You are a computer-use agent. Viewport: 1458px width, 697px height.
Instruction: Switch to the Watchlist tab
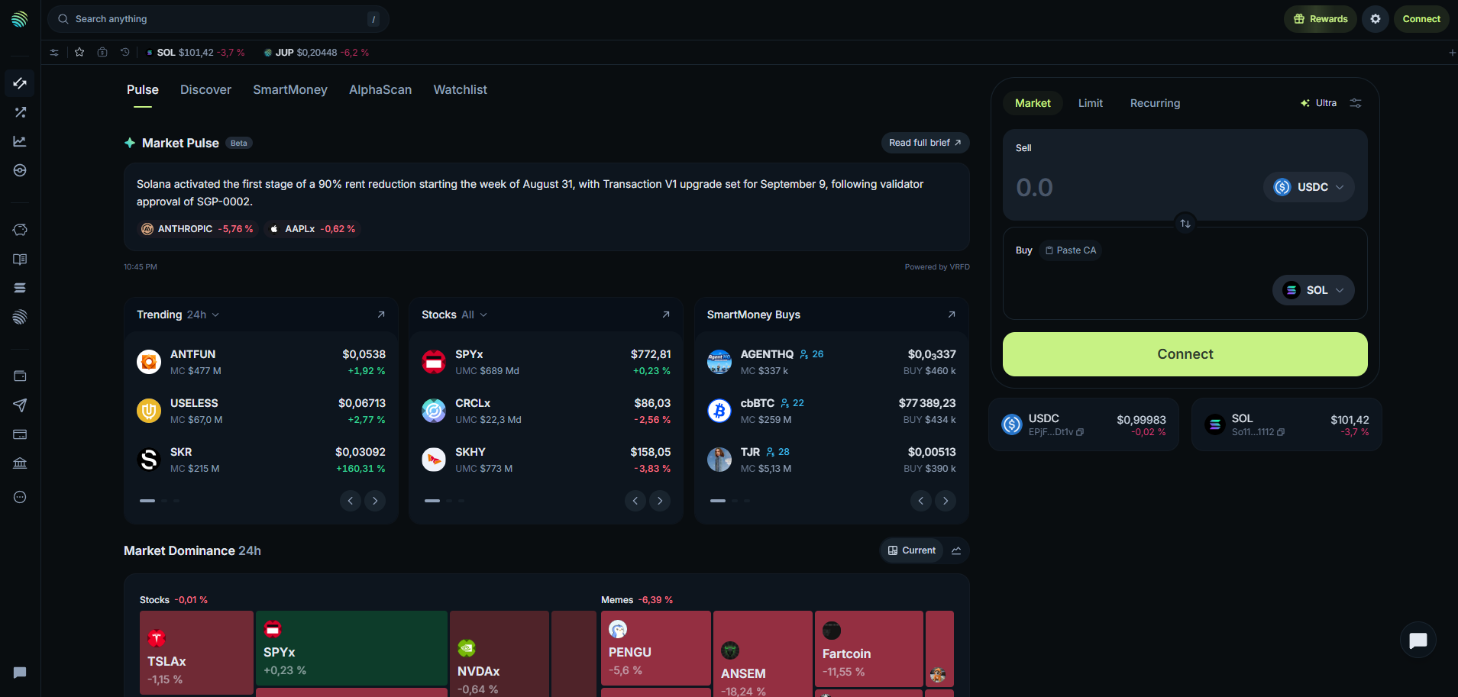(x=461, y=89)
